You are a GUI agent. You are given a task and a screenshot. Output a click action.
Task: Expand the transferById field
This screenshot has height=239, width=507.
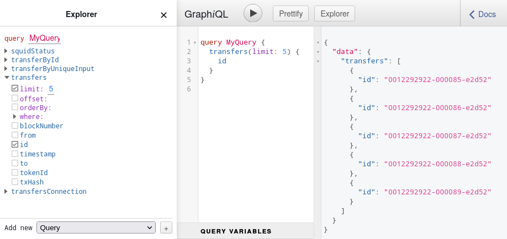7,60
